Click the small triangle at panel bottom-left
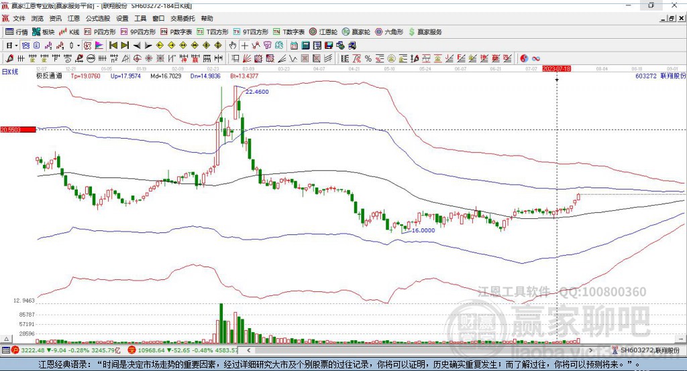This screenshot has width=687, height=371. click(6, 339)
